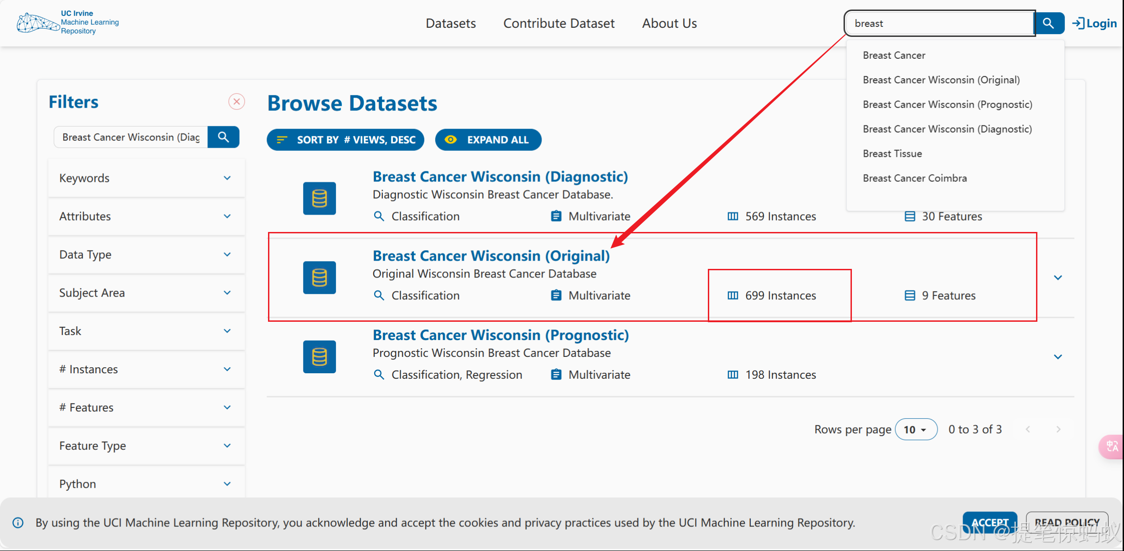
Task: Click the database icon for Breast Cancer Wisconsin (Original)
Action: [x=320, y=278]
